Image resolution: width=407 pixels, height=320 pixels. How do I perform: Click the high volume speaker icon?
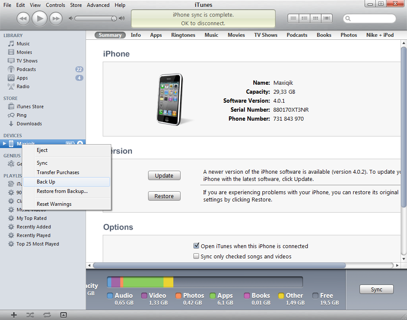pos(122,18)
